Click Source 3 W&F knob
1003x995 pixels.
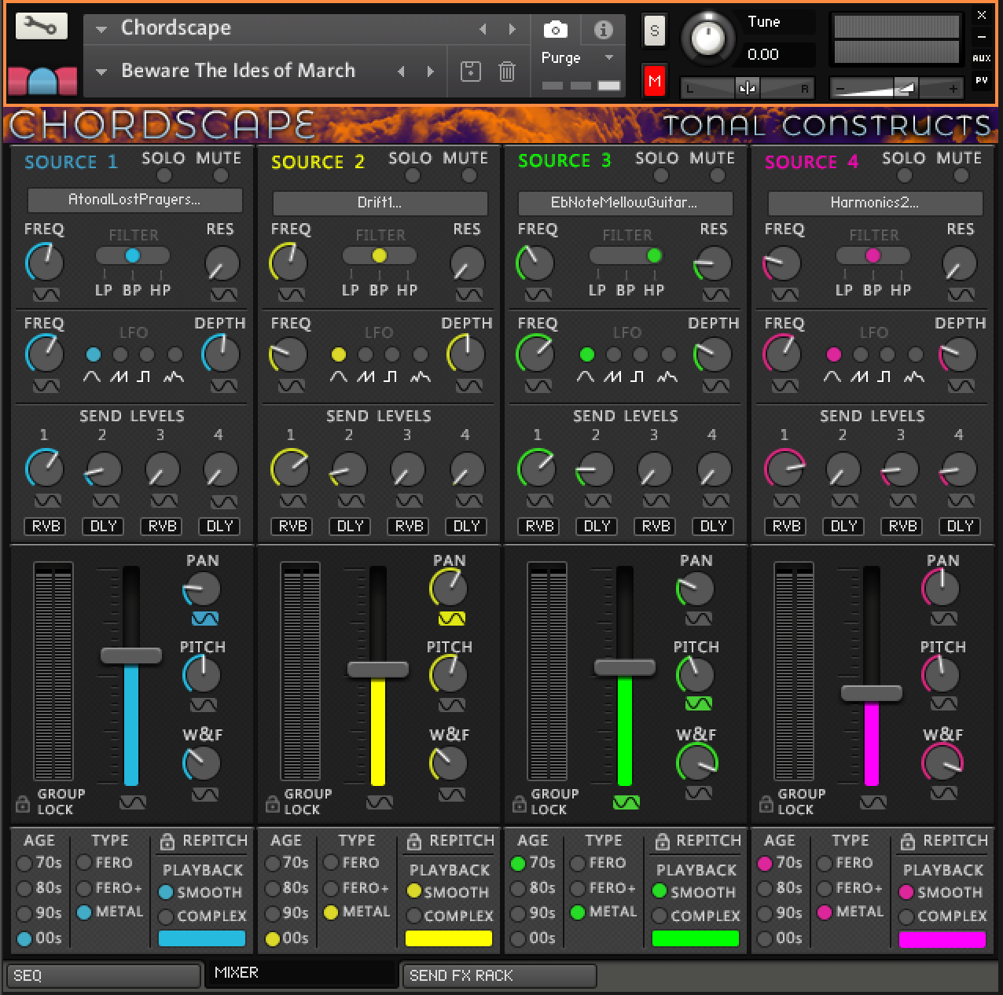coord(696,762)
